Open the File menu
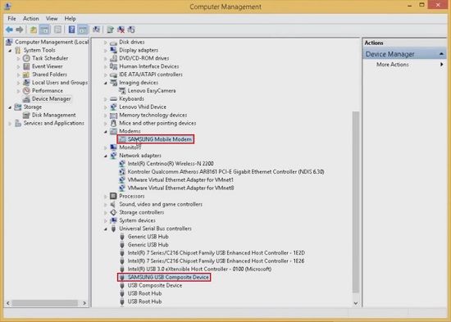 (x=11, y=19)
